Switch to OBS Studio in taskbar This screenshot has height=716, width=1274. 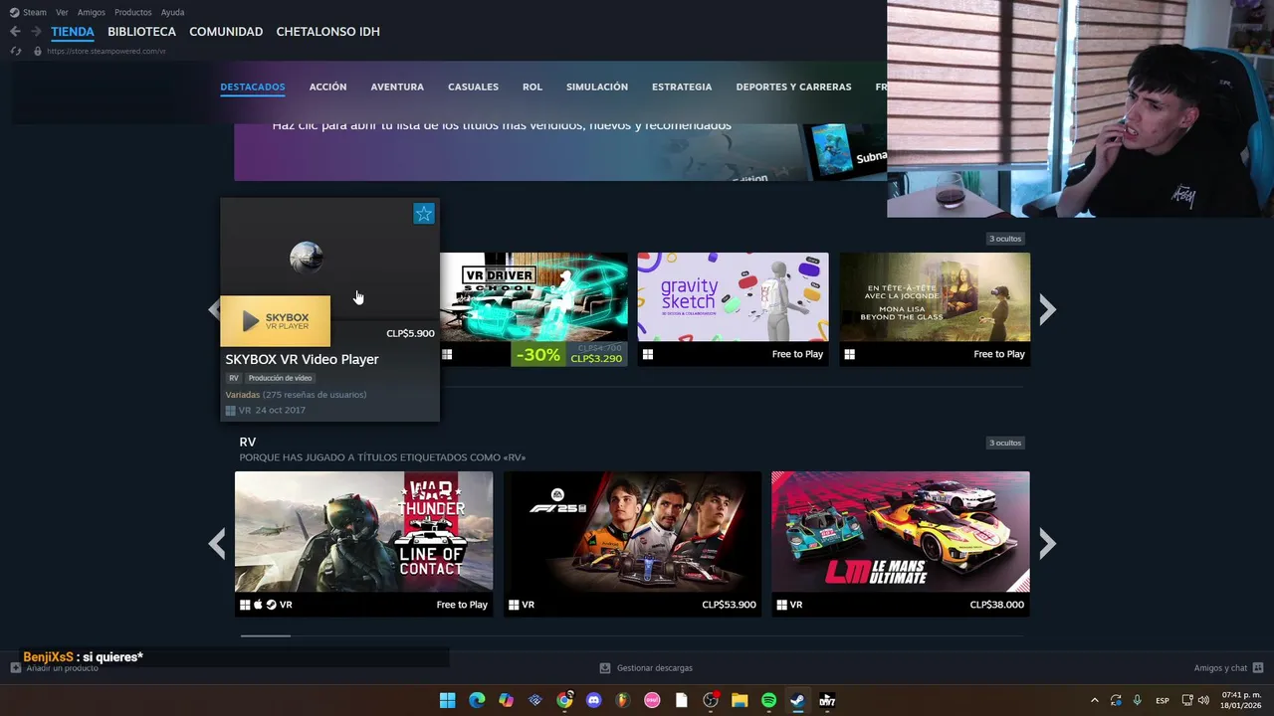[x=711, y=700]
